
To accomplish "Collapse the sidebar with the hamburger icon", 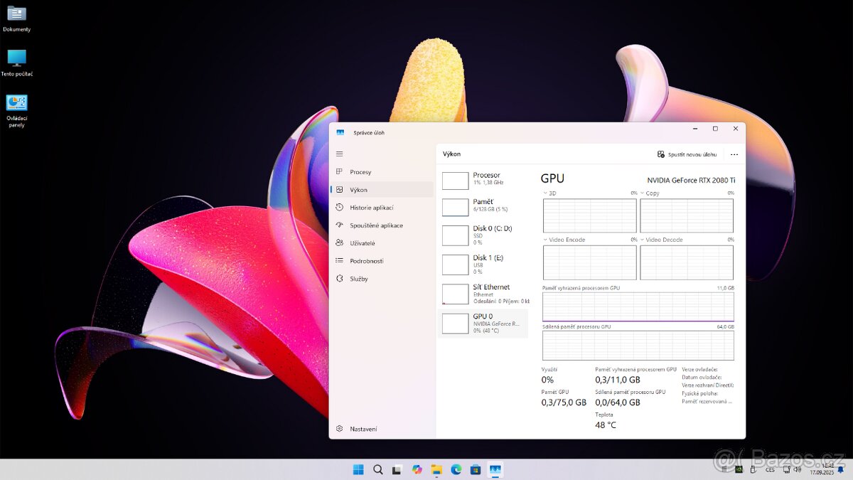I will click(340, 154).
